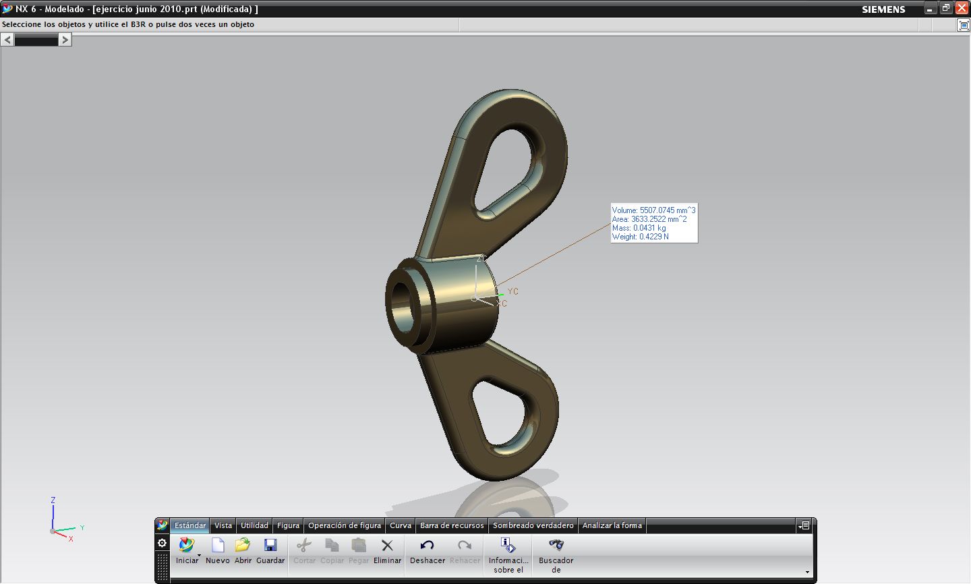Click the YC axis label on model
The width and height of the screenshot is (971, 584).
tap(512, 291)
